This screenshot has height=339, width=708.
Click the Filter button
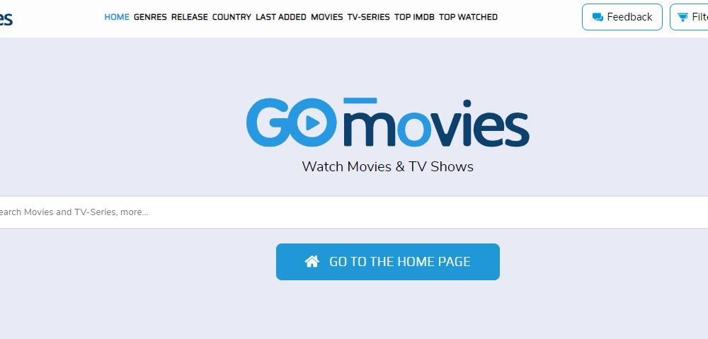point(689,17)
